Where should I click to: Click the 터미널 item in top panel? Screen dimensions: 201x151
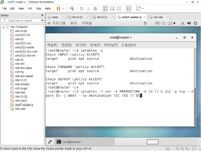coord(87,23)
